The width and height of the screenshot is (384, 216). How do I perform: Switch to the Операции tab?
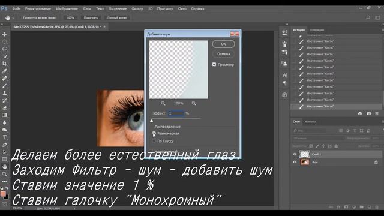317,30
